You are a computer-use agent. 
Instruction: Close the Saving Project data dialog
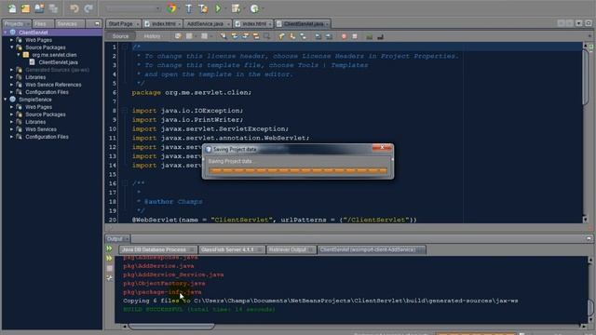(382, 147)
